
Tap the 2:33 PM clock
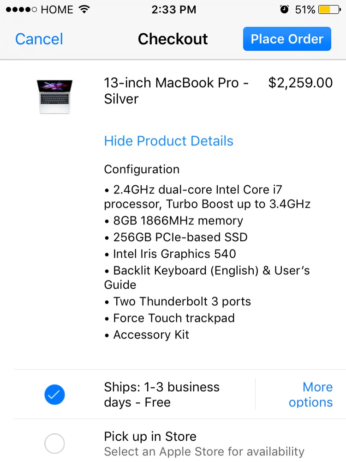click(173, 9)
